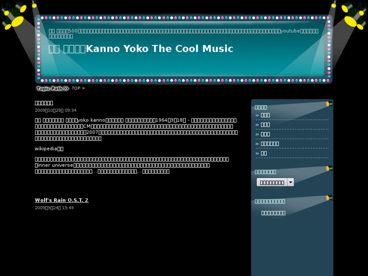Click the wikipedia text line
368x276 pixels.
[x=49, y=149]
